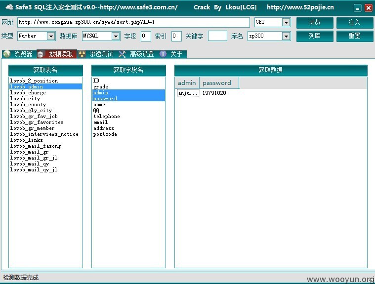
Task: Close the Safe3 window
Action: point(368,8)
